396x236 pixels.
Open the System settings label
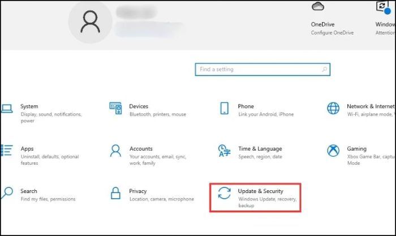[x=29, y=106]
